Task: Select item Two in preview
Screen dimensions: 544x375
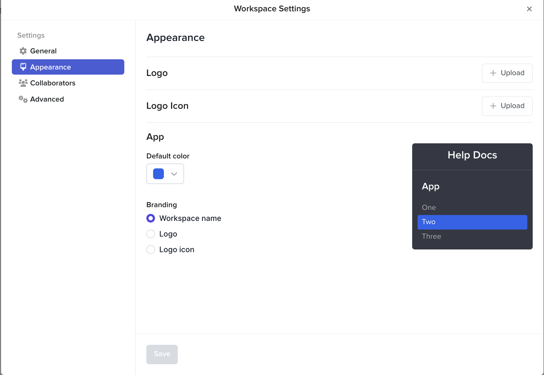Action: (472, 222)
